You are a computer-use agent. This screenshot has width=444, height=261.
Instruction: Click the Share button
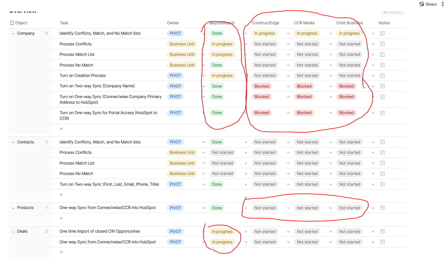428,4
